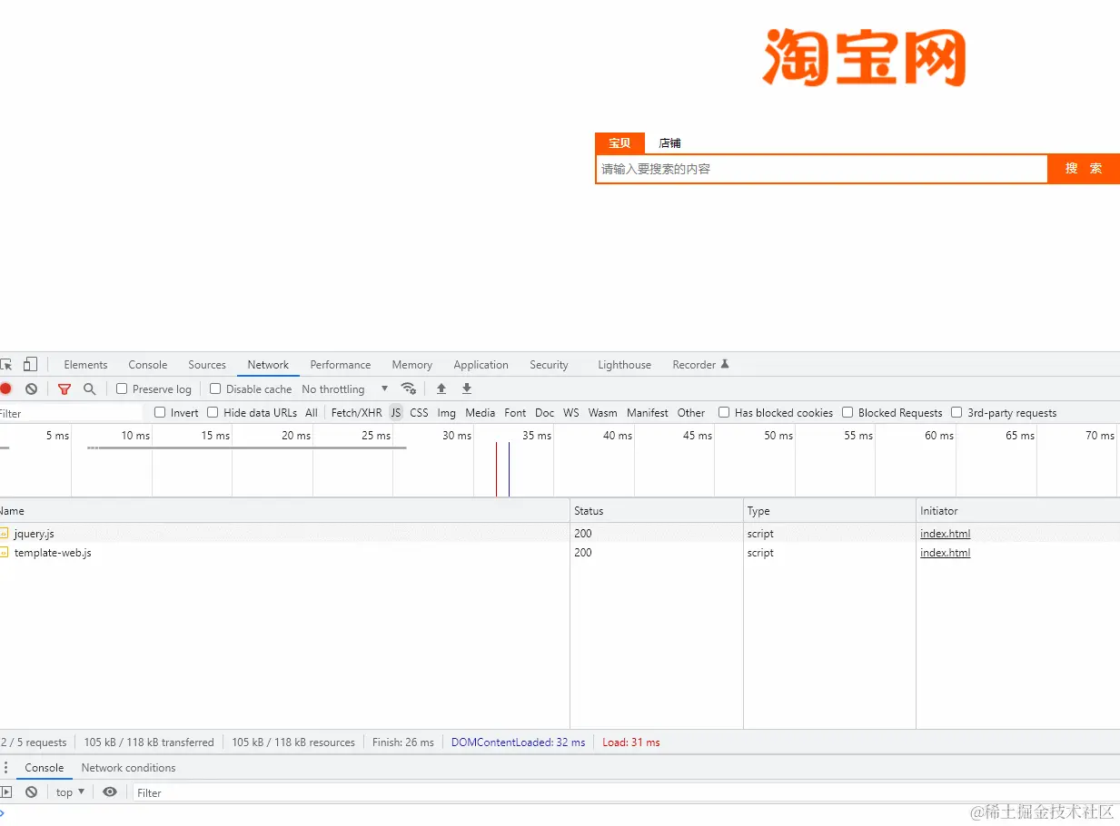Viewport: 1120px width, 826px height.
Task: Show console sidebar icon
Action: point(5,792)
